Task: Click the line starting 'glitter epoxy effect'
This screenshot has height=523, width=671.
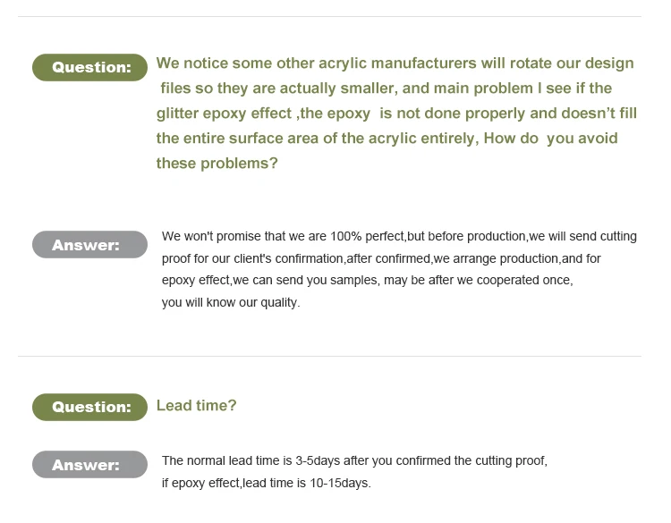Action: pos(396,114)
